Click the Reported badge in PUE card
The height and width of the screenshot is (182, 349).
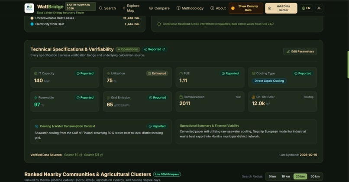tap(230, 73)
